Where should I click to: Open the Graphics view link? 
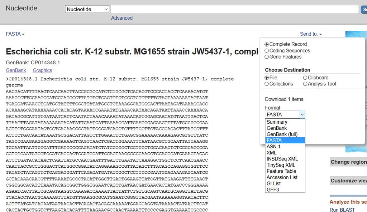pos(42,70)
